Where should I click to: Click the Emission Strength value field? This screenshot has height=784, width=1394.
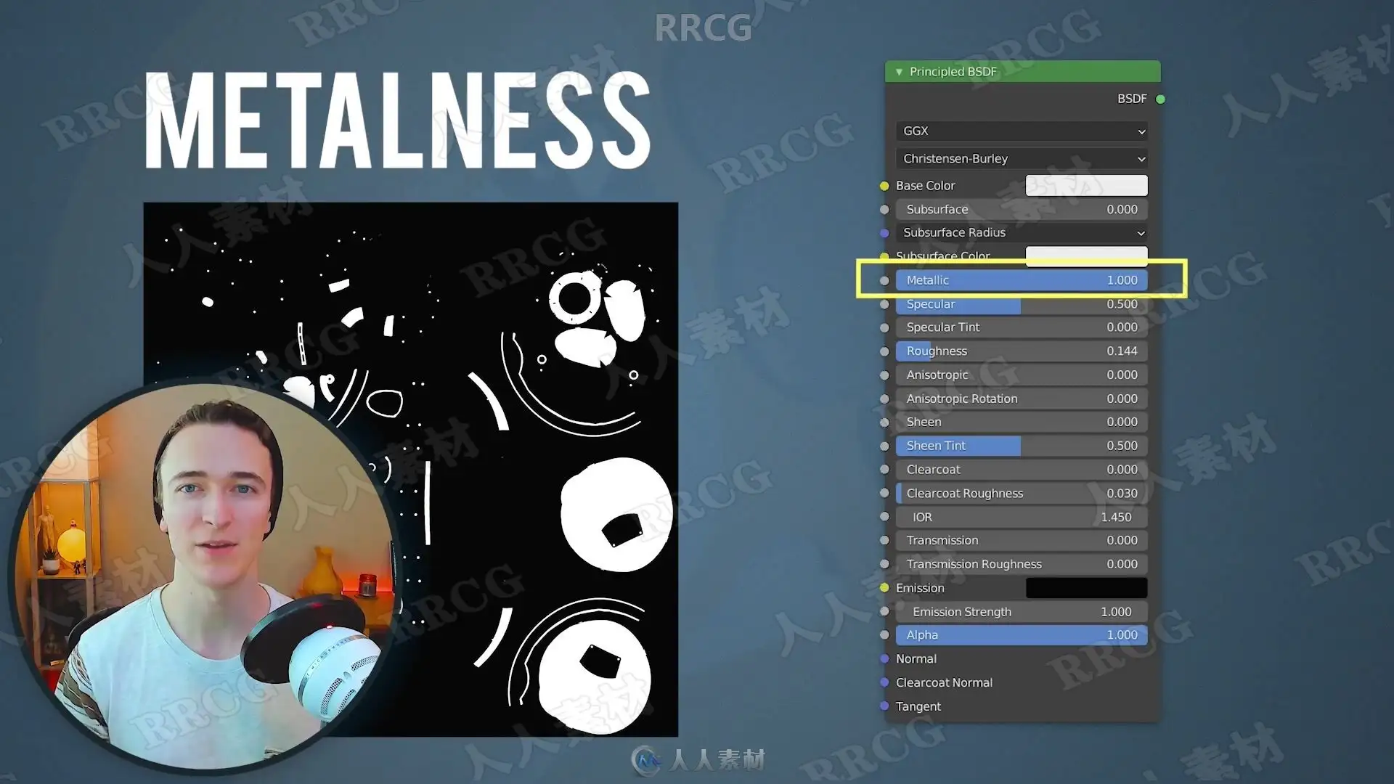tap(1022, 612)
